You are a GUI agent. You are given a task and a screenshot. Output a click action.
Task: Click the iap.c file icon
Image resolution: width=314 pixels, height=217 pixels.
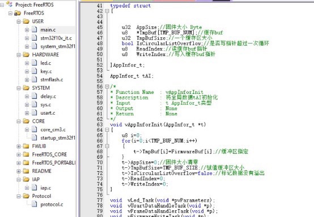click(x=35, y=188)
